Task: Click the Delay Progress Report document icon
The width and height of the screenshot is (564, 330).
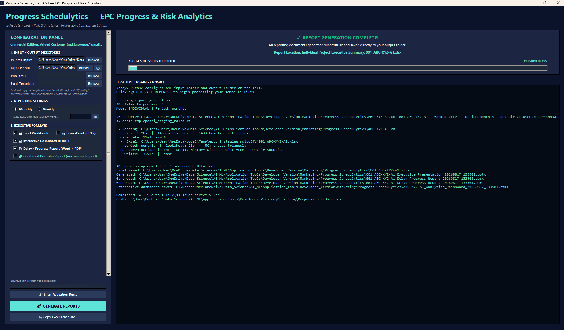Action: (x=21, y=148)
